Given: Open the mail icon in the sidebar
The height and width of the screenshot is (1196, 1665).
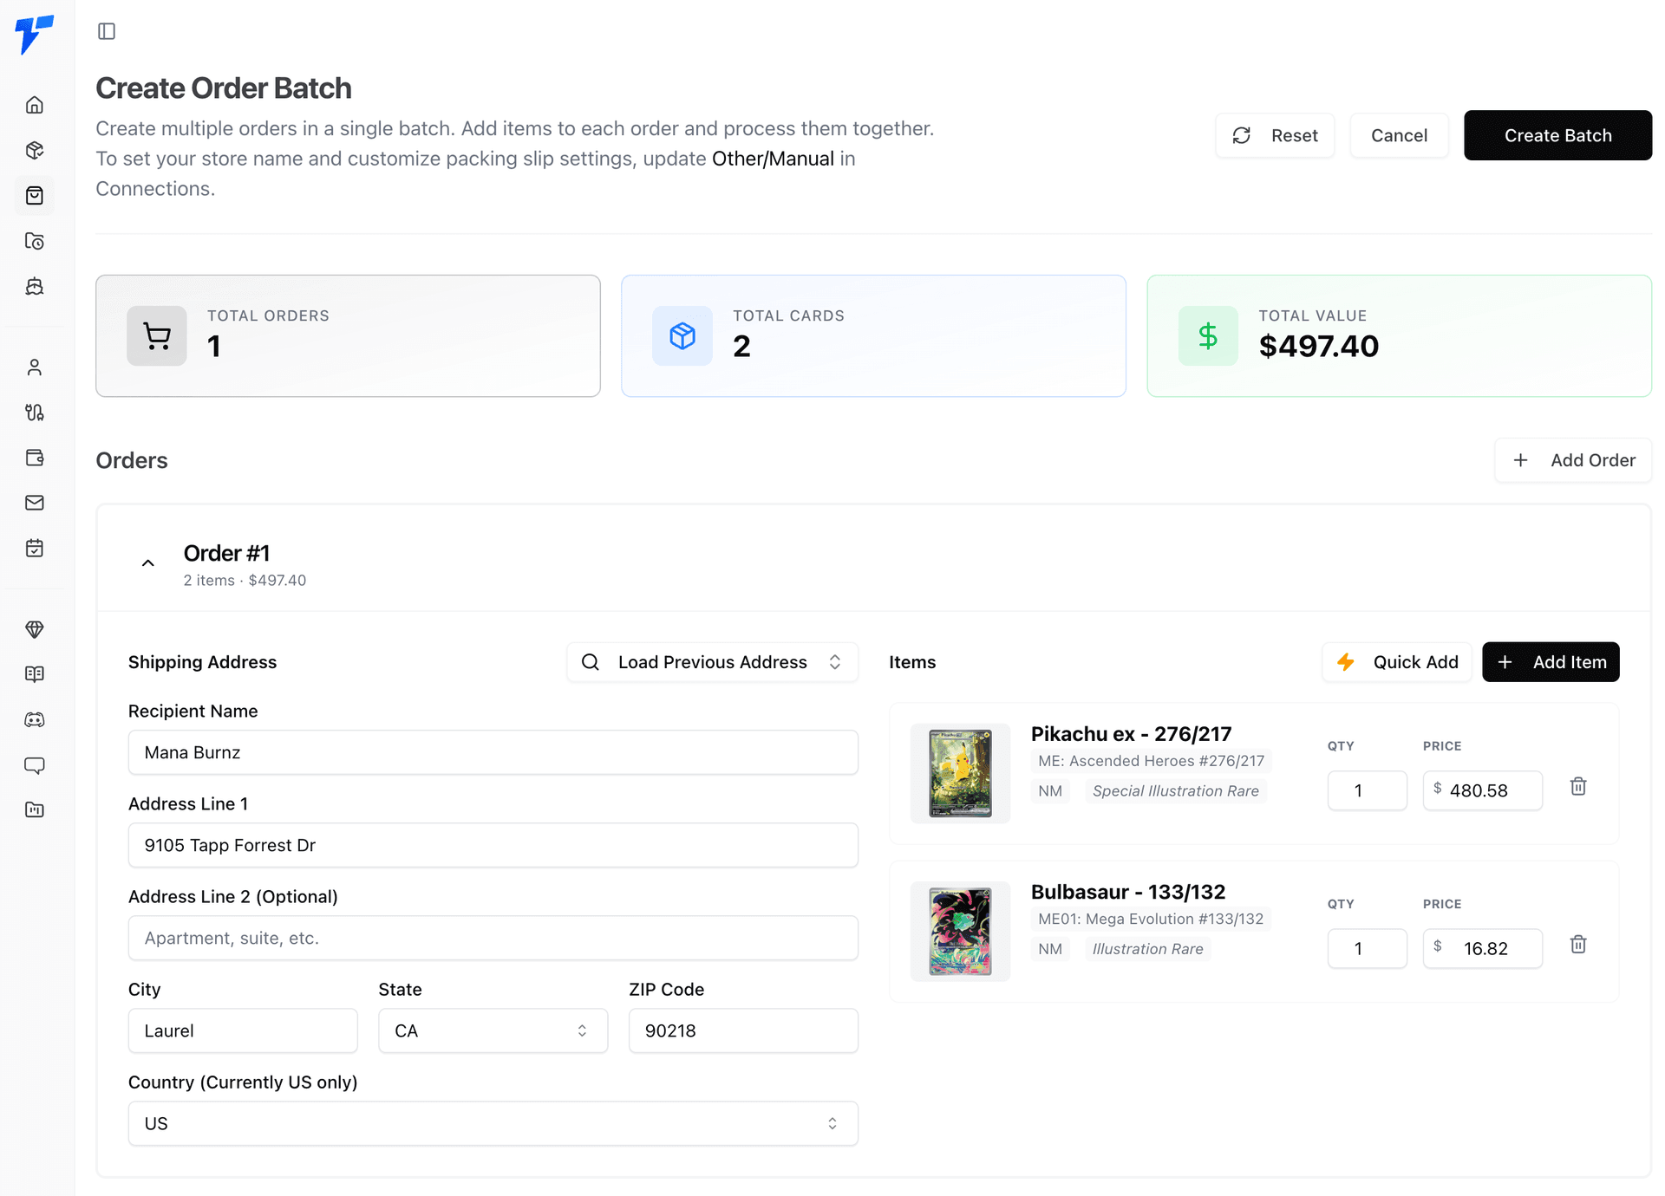Looking at the screenshot, I should point(35,503).
